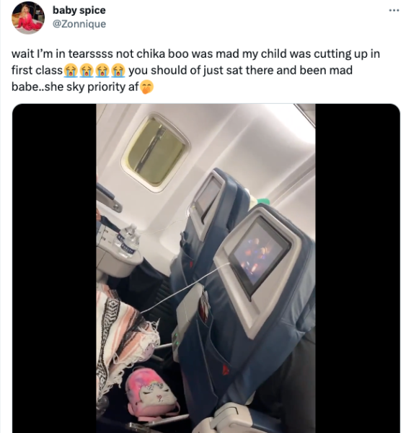Click the red Delta logo on the seat pocket

point(226,370)
